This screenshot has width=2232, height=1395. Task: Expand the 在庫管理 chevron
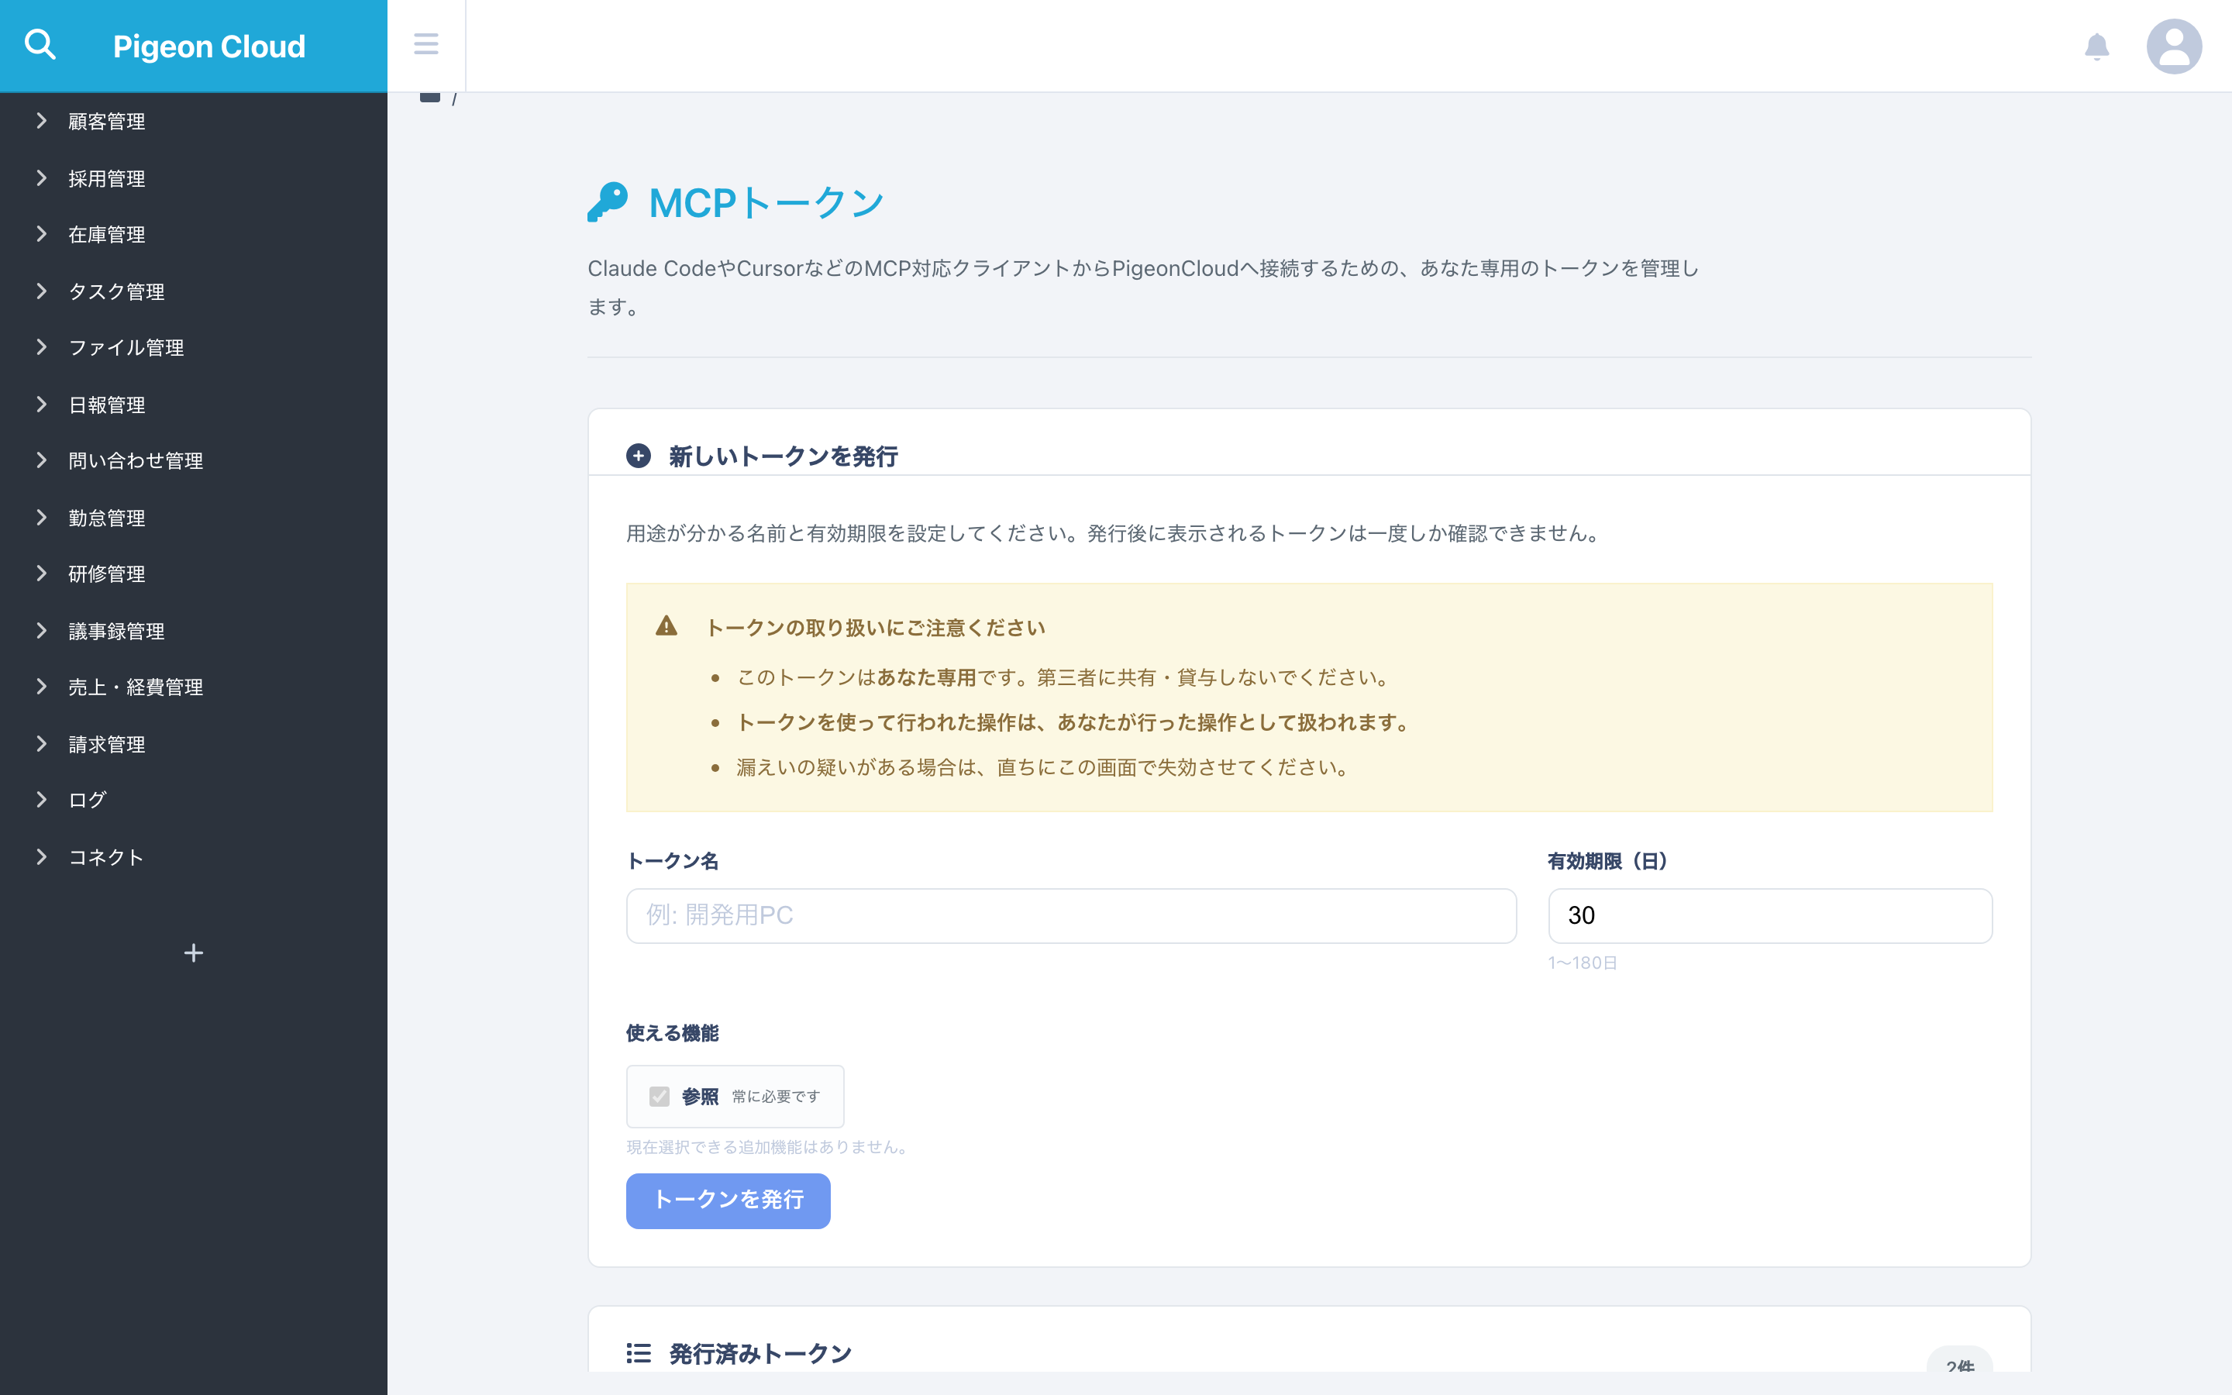coord(42,234)
